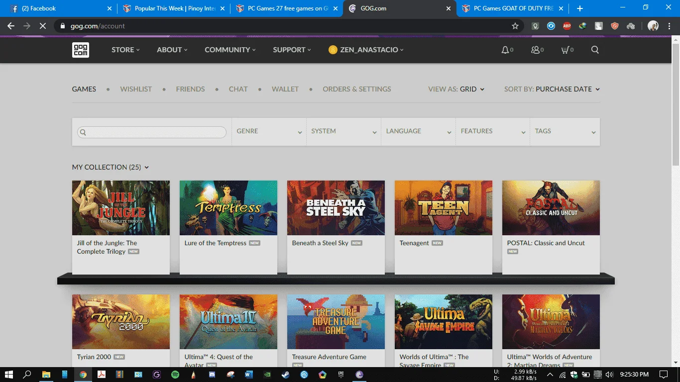Image resolution: width=680 pixels, height=382 pixels.
Task: Open the TAGS filter dropdown
Action: [565, 131]
